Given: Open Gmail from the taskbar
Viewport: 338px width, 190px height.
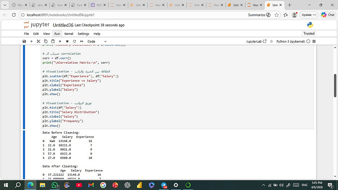Looking at the screenshot, I should pyautogui.click(x=91, y=185).
